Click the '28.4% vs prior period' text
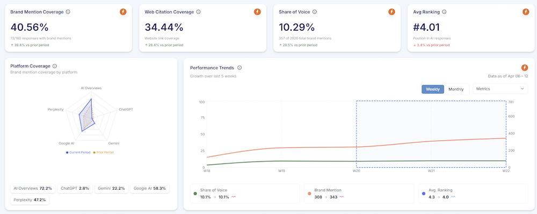537x214 pixels. click(x=166, y=45)
